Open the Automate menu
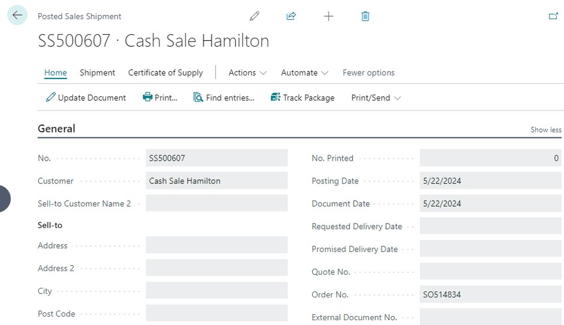The width and height of the screenshot is (564, 325). (x=304, y=73)
